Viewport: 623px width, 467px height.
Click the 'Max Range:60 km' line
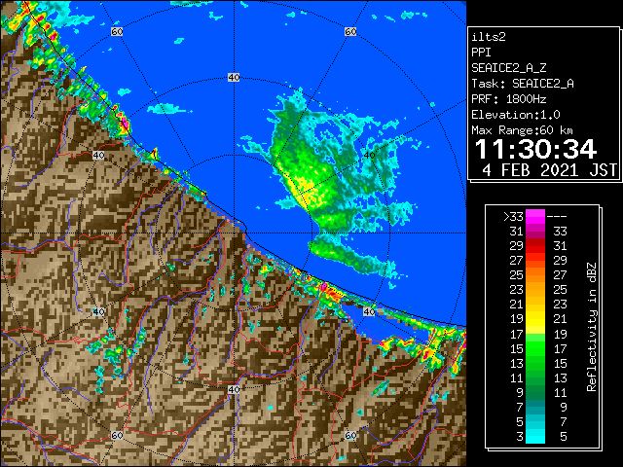pos(522,130)
